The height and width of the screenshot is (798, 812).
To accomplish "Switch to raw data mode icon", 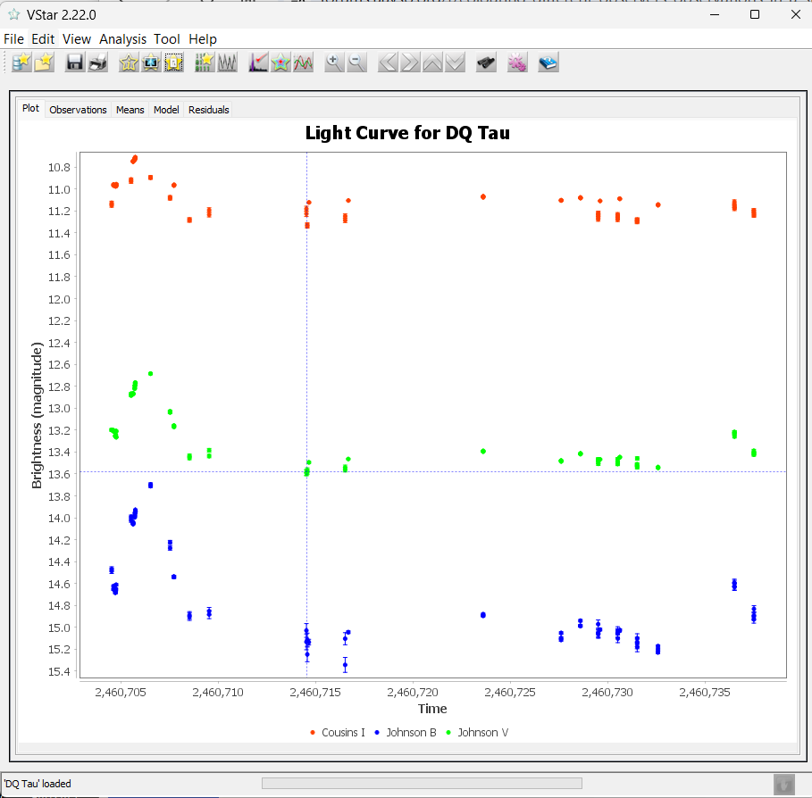I will click(205, 62).
